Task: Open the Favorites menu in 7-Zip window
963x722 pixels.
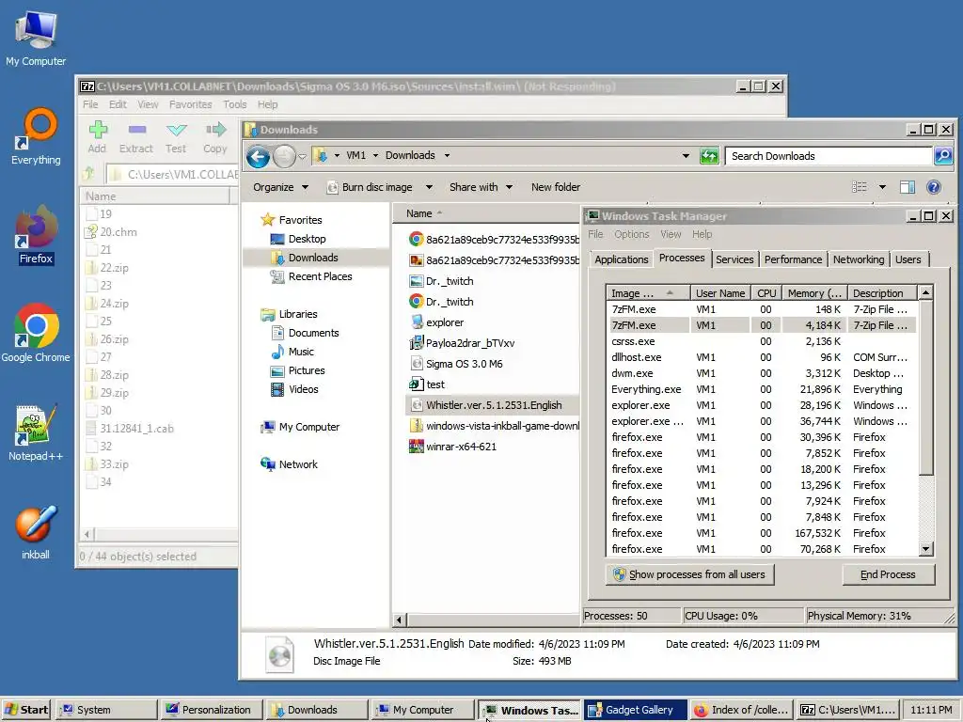Action: tap(190, 104)
